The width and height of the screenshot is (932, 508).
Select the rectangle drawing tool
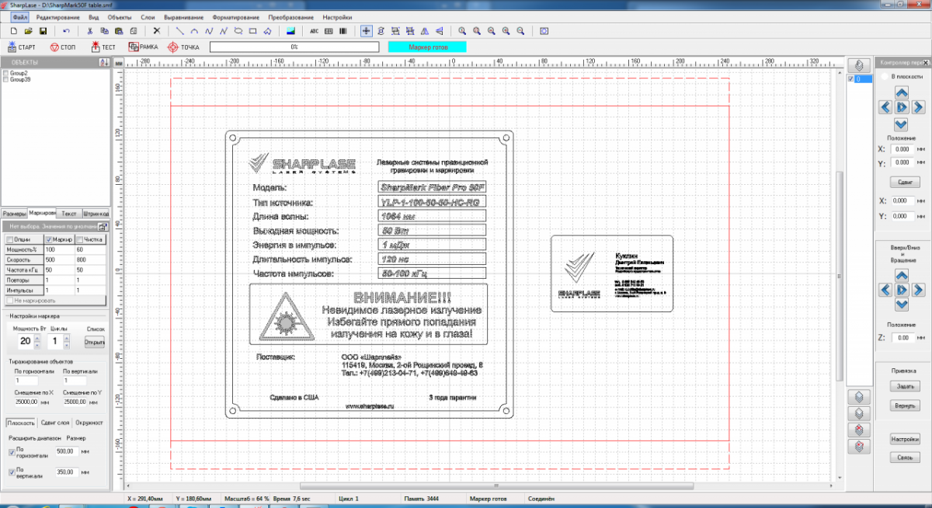click(252, 31)
